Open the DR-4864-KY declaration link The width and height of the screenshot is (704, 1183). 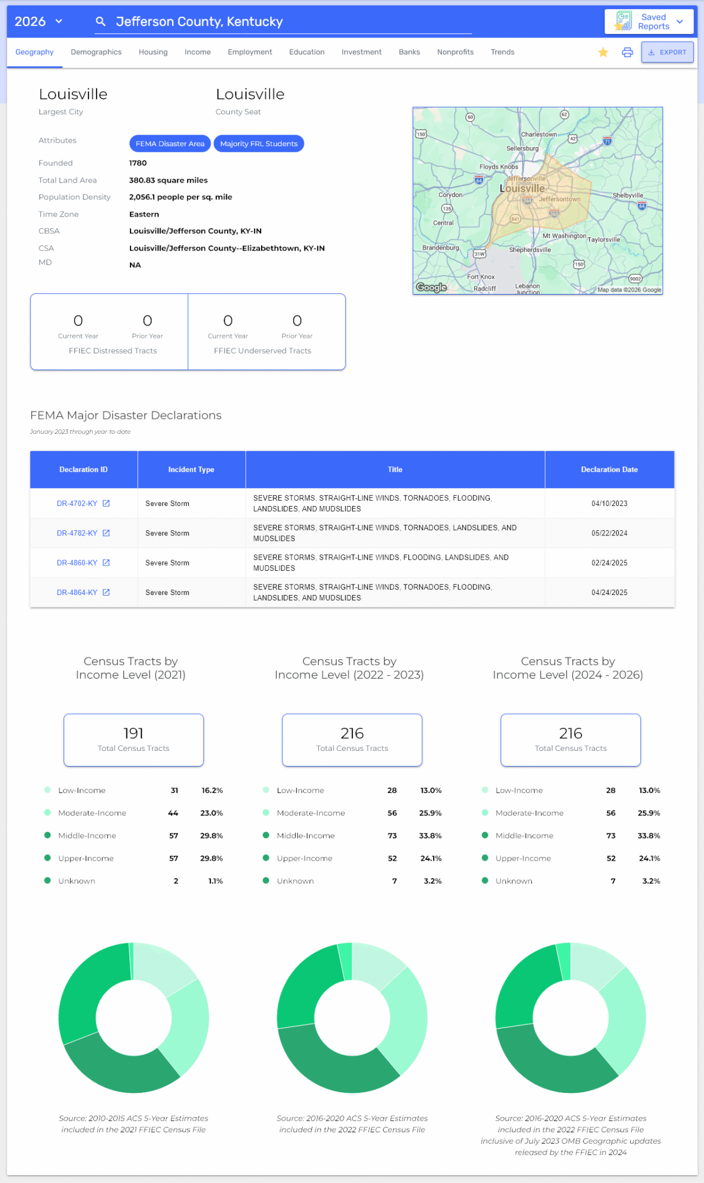77,592
